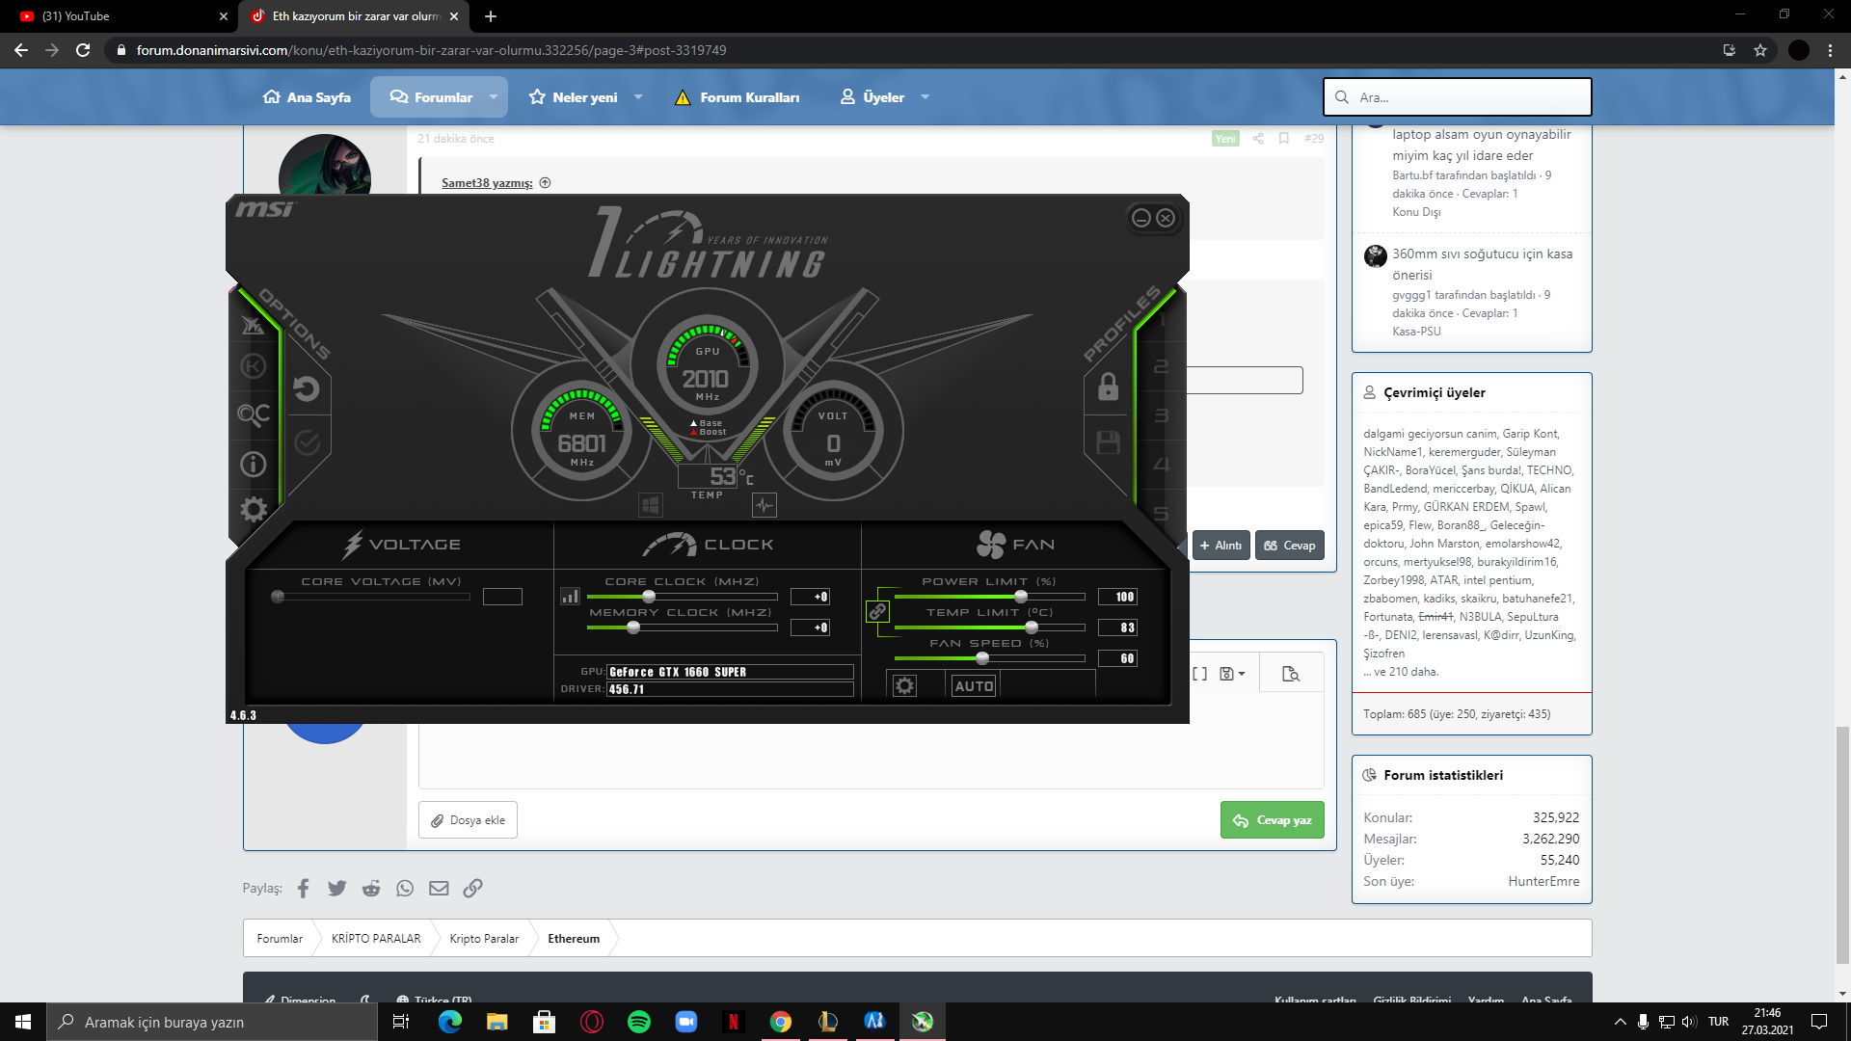
Task: Open MSI Kombustor from Afterburner options
Action: point(253,366)
